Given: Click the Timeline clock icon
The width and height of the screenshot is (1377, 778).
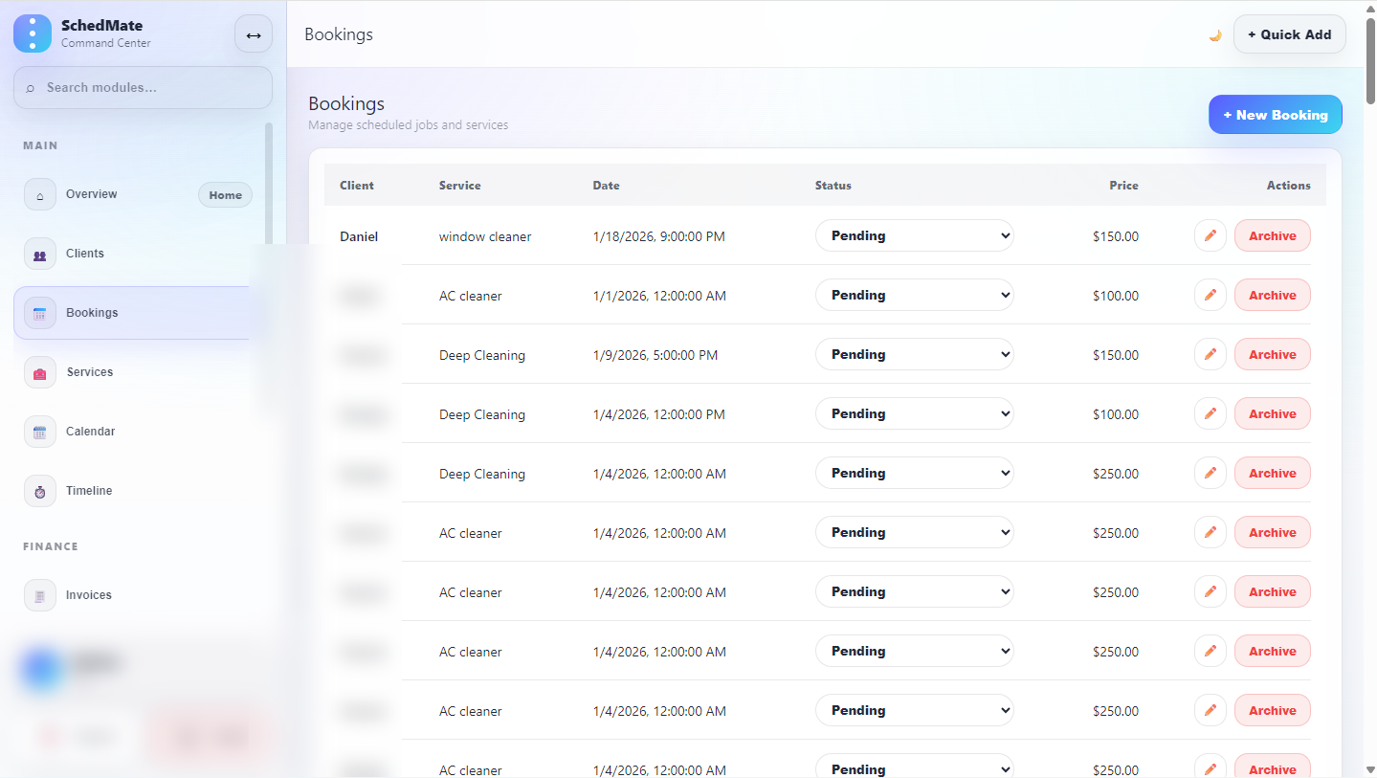Looking at the screenshot, I should click(39, 491).
